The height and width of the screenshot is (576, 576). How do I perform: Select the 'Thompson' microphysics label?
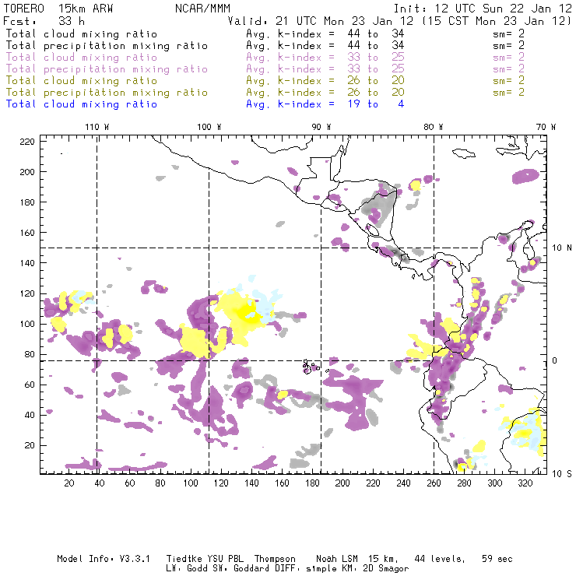coord(275,559)
